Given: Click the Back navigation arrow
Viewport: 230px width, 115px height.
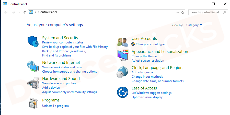Looking at the screenshot, I should coord(6,12).
